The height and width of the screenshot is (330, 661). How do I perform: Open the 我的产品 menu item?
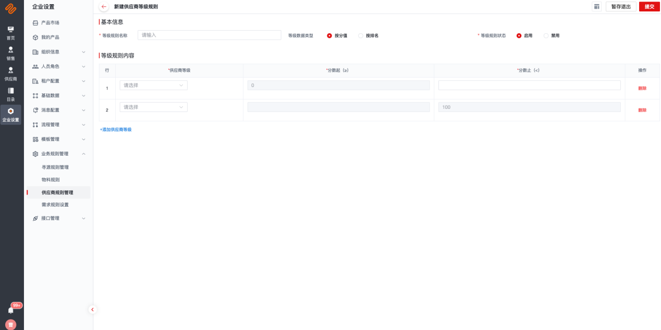point(50,37)
